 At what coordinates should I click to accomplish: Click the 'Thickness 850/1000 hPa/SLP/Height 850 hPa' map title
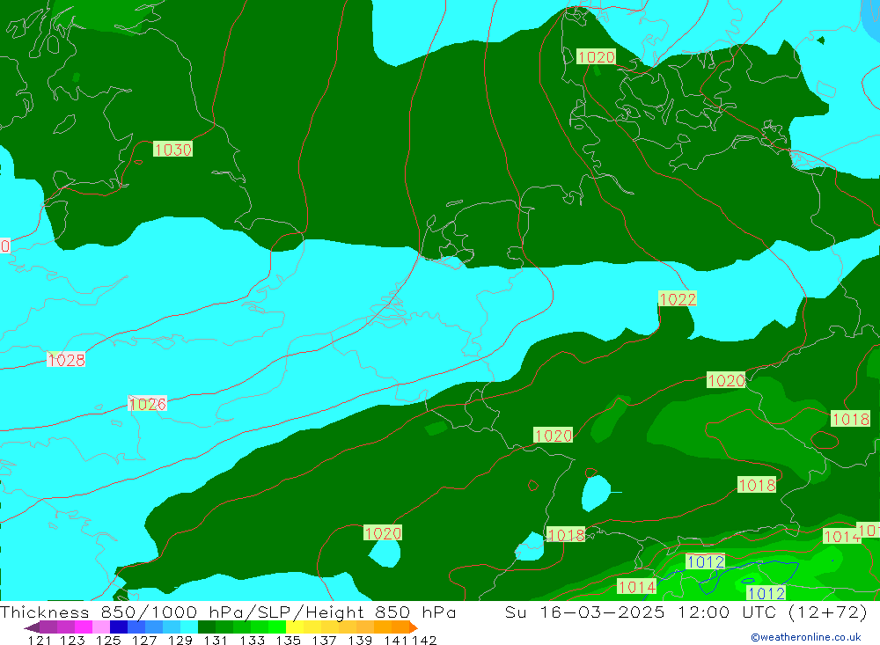229,612
